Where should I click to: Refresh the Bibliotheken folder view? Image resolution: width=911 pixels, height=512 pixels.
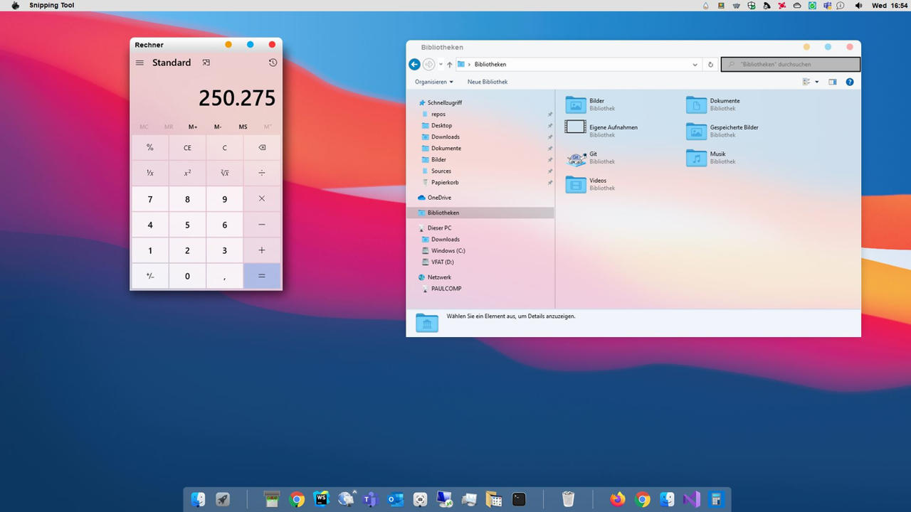tap(710, 65)
